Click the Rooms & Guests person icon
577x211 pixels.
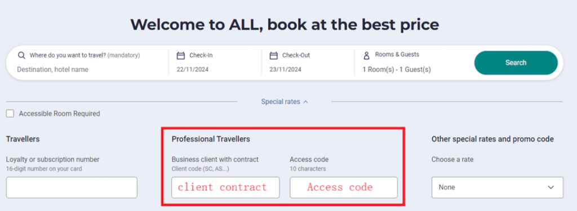click(x=366, y=56)
